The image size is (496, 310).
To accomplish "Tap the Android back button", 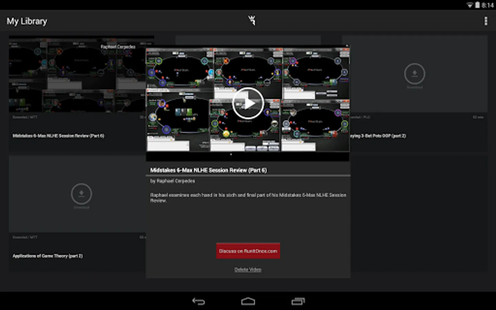I will point(198,301).
